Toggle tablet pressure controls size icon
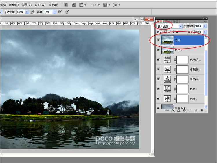Image resolution: width=217 pixels, height=163 pixels. 67,12
